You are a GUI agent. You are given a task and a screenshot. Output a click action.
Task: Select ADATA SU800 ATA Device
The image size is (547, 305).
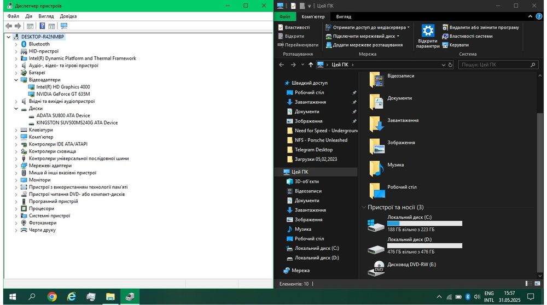[63, 115]
